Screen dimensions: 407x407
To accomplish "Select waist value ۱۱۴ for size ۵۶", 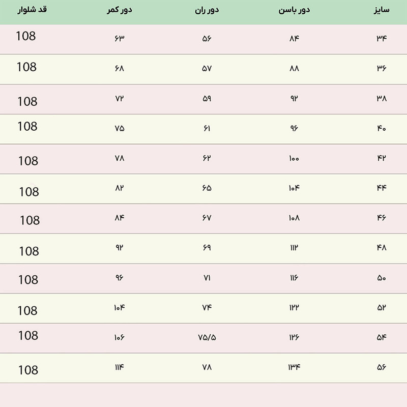I will (120, 367).
